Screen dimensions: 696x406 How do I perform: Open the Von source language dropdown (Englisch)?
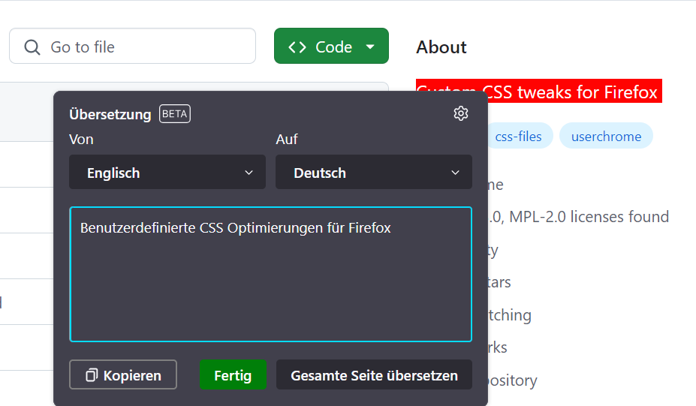pyautogui.click(x=167, y=173)
